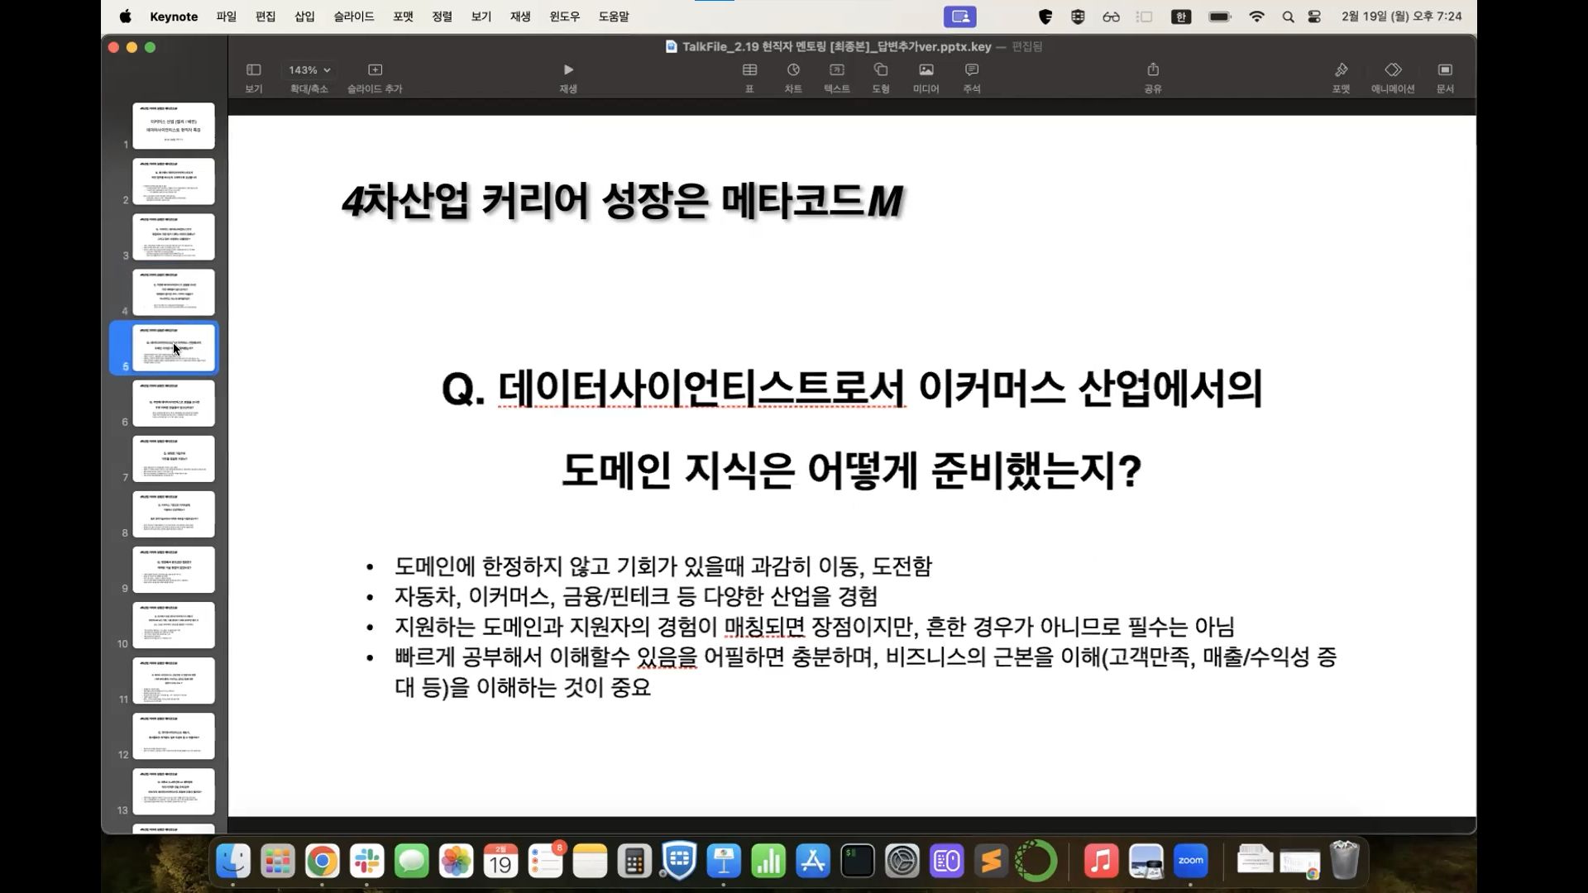Open the Chart (차트) tool
Image resolution: width=1588 pixels, height=893 pixels.
(793, 70)
